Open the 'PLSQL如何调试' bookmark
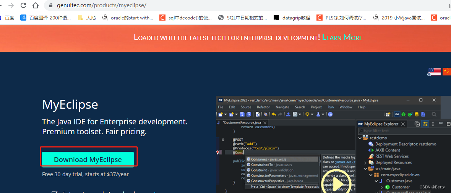The width and height of the screenshot is (451, 193). (x=341, y=18)
